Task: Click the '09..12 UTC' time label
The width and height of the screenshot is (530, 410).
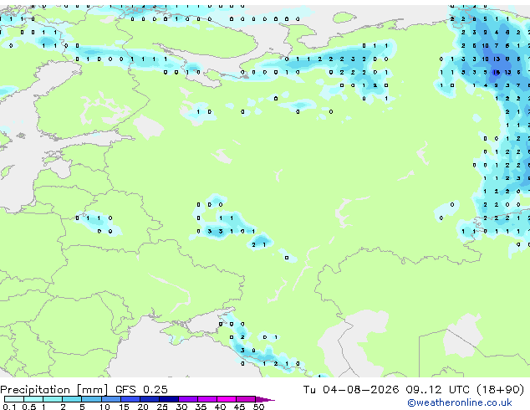Action: 438,390
